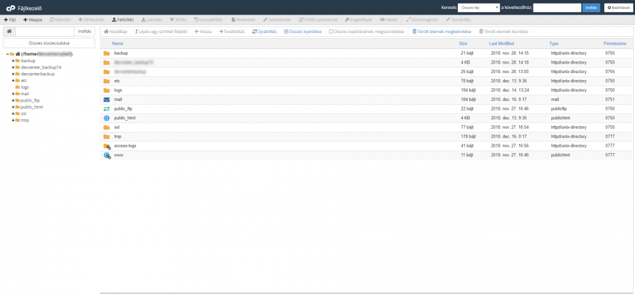Click Törölt elemek kiürítése empty trash
This screenshot has width=635, height=294.
click(x=504, y=31)
